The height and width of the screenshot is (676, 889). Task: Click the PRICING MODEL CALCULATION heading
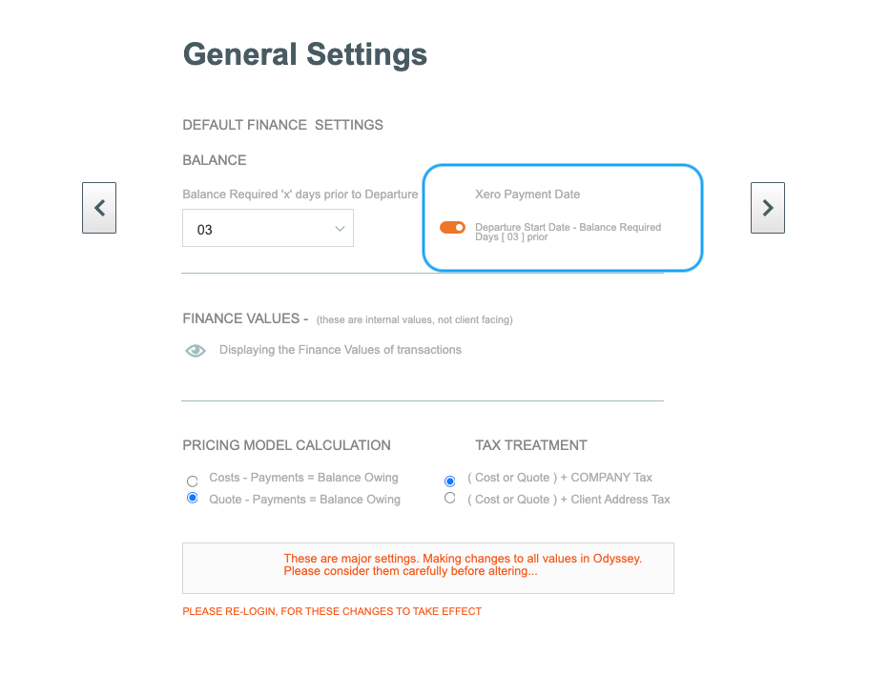(x=286, y=445)
